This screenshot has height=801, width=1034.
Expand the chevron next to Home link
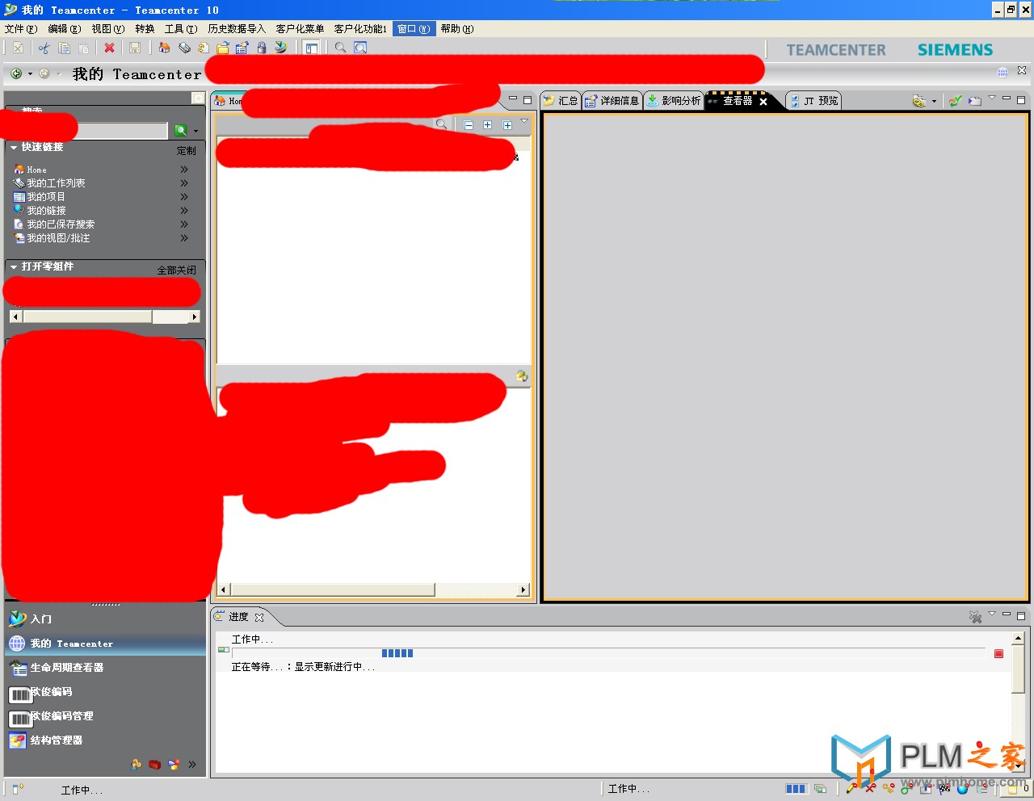point(184,170)
